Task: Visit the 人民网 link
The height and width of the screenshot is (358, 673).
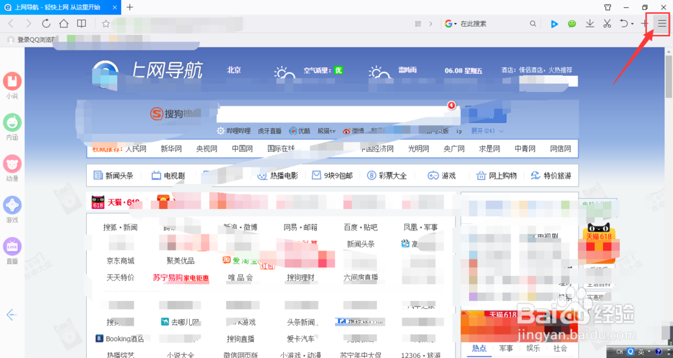Action: [136, 149]
